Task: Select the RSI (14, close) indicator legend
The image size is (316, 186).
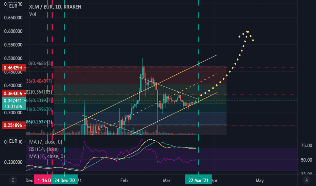Action: (44, 149)
